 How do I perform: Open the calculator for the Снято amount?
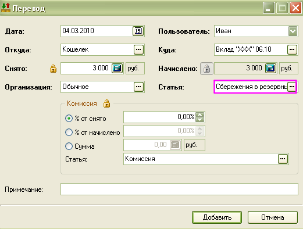[117, 68]
